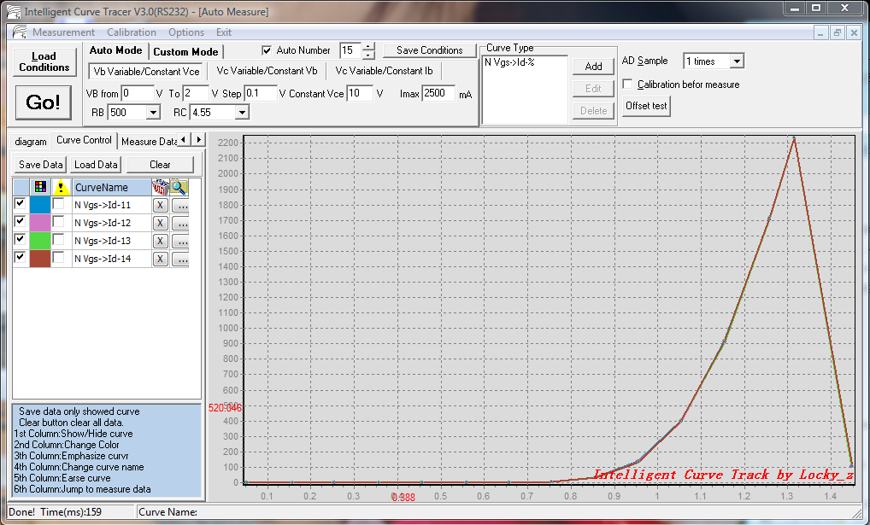This screenshot has width=870, height=525.
Task: Click Add in Curve Type group
Action: pos(593,67)
